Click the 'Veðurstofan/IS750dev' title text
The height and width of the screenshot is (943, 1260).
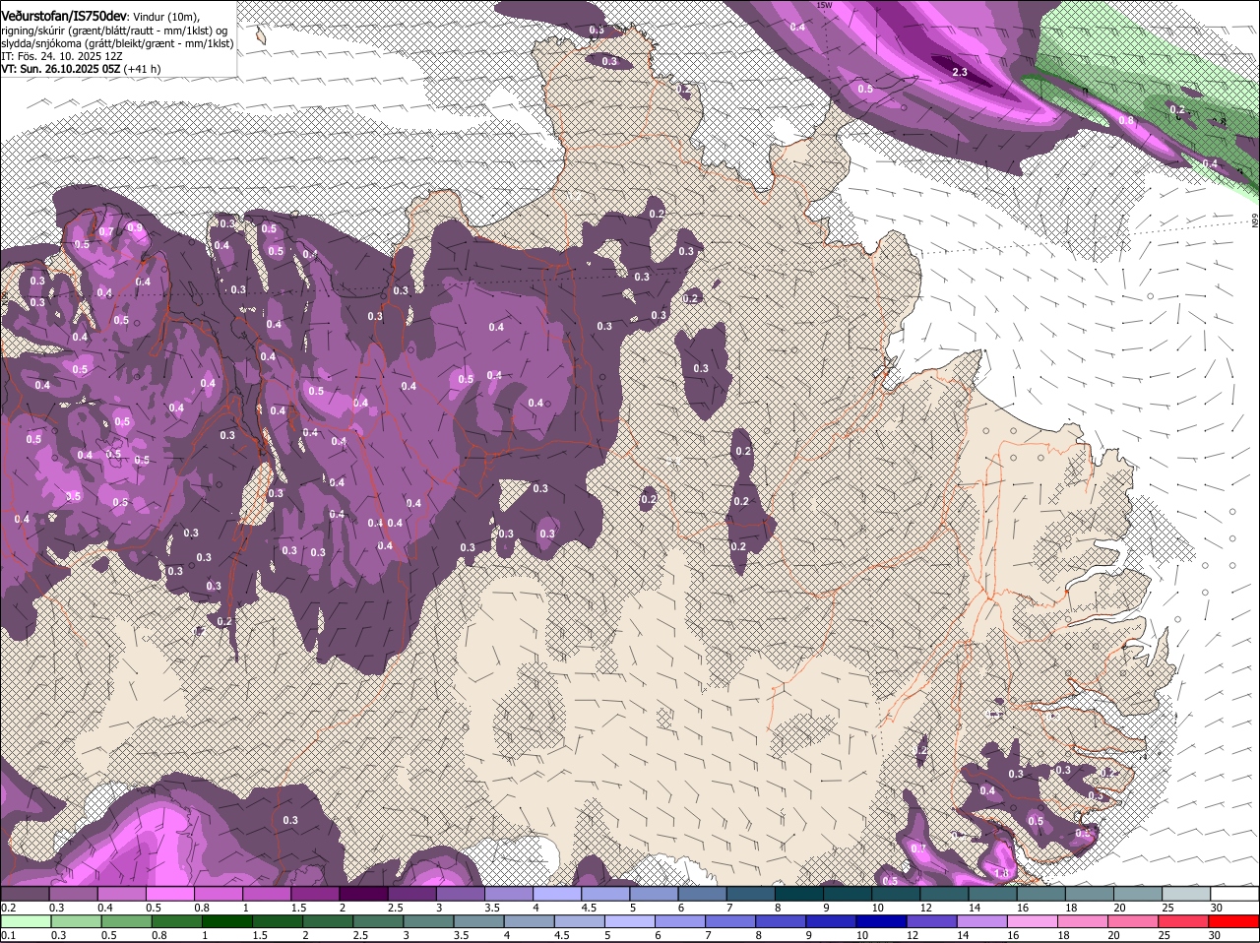coord(64,15)
